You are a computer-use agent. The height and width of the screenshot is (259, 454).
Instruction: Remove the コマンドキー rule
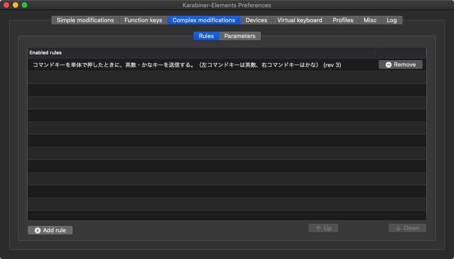(401, 65)
